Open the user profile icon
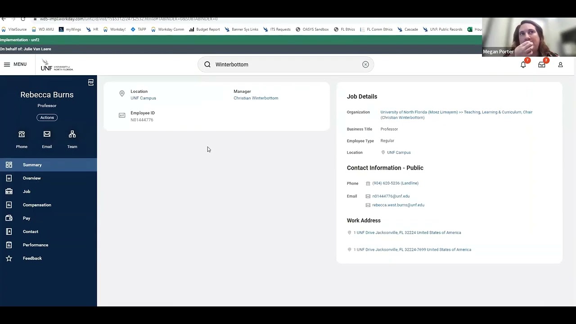 click(560, 64)
